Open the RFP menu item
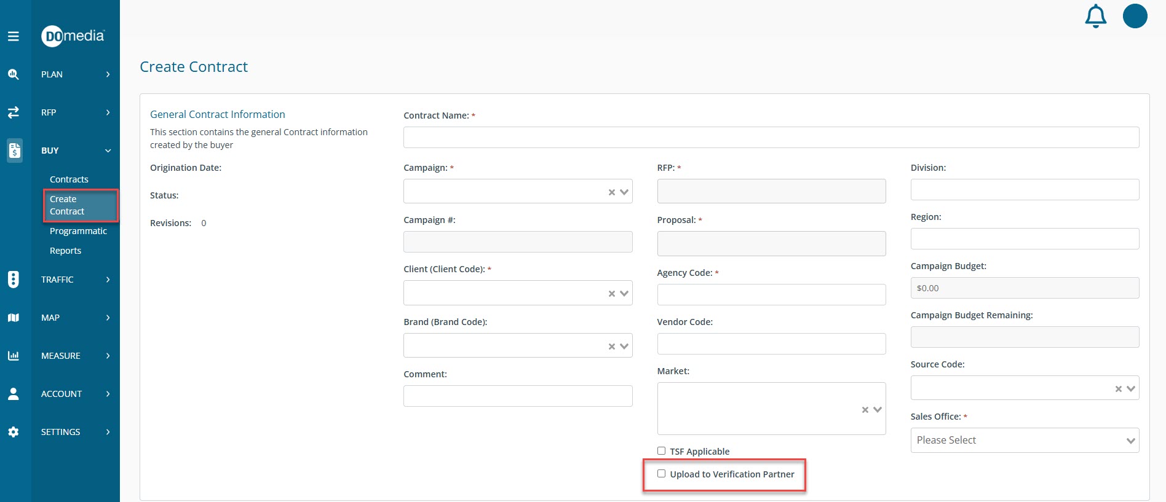Image resolution: width=1166 pixels, height=502 pixels. 49,112
